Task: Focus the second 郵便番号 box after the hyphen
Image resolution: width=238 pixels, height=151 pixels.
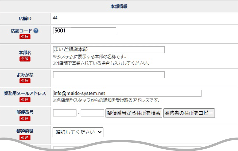Action: click(92, 113)
